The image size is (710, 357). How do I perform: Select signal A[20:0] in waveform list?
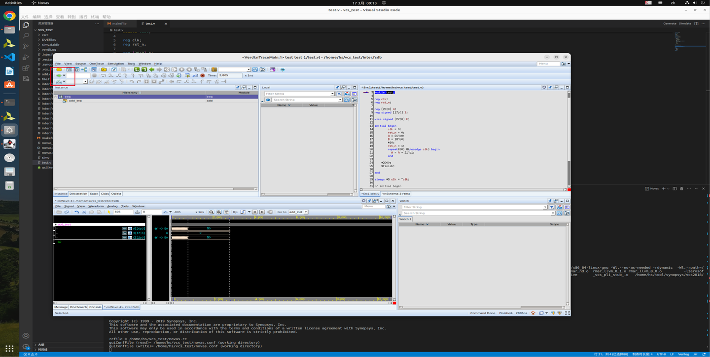coord(139,229)
